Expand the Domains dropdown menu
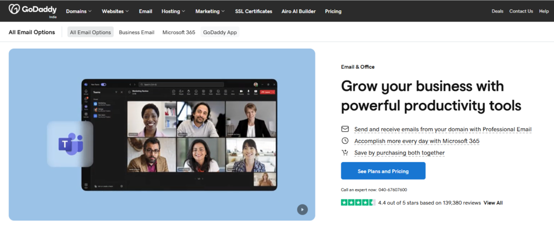Image resolution: width=554 pixels, height=227 pixels. (79, 11)
